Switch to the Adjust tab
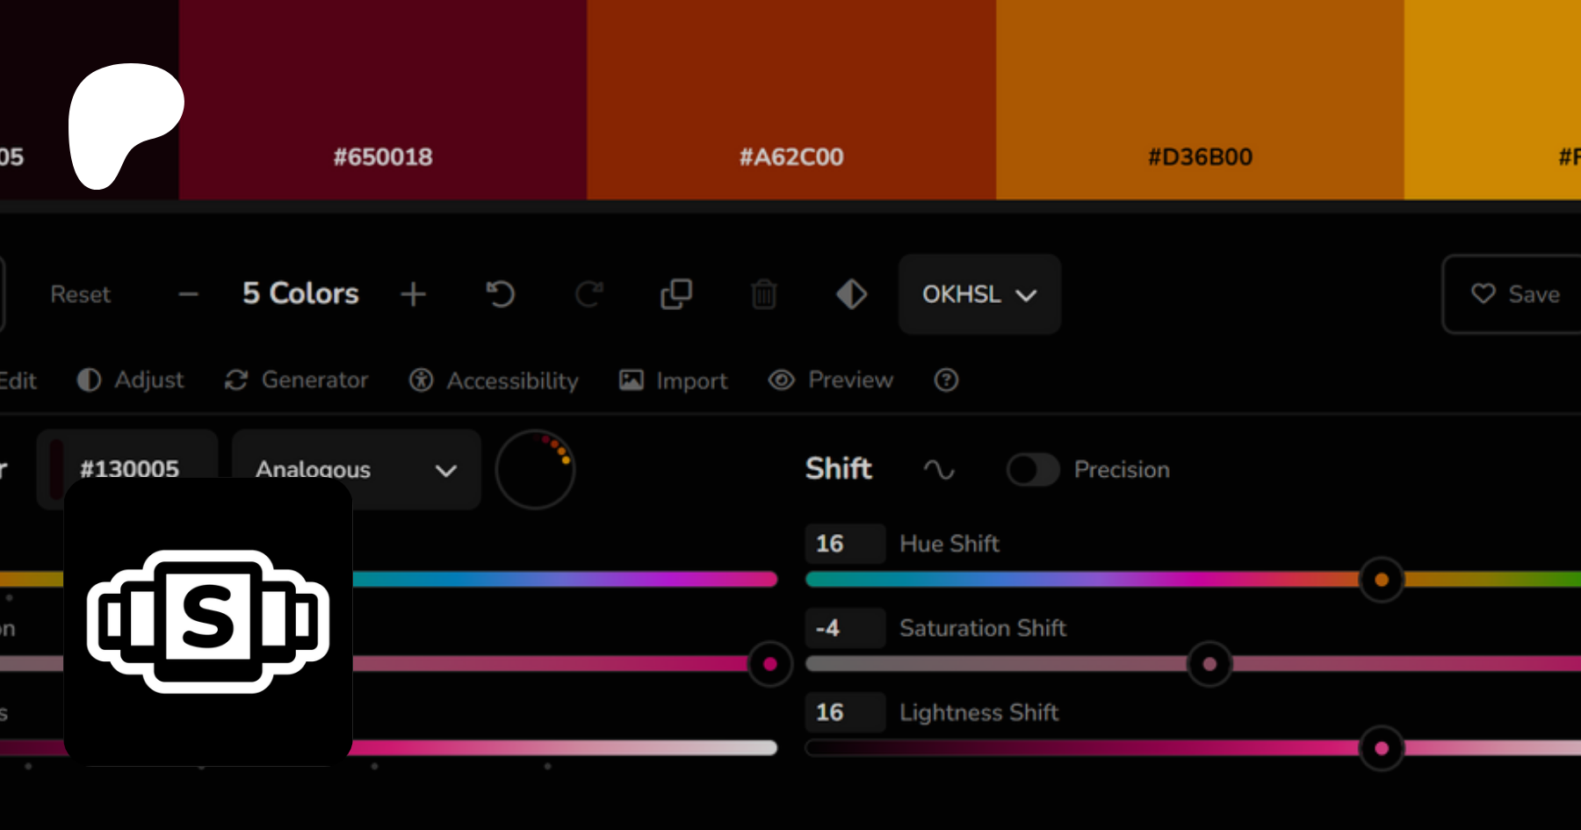 (x=131, y=380)
